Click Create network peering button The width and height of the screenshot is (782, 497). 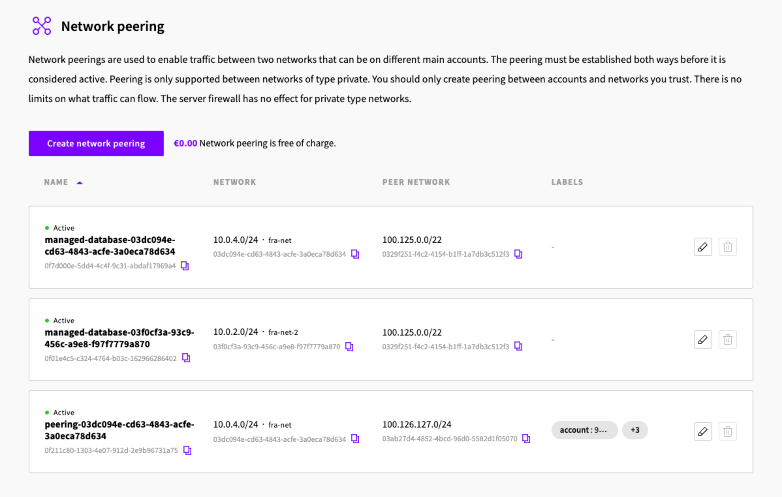point(96,143)
